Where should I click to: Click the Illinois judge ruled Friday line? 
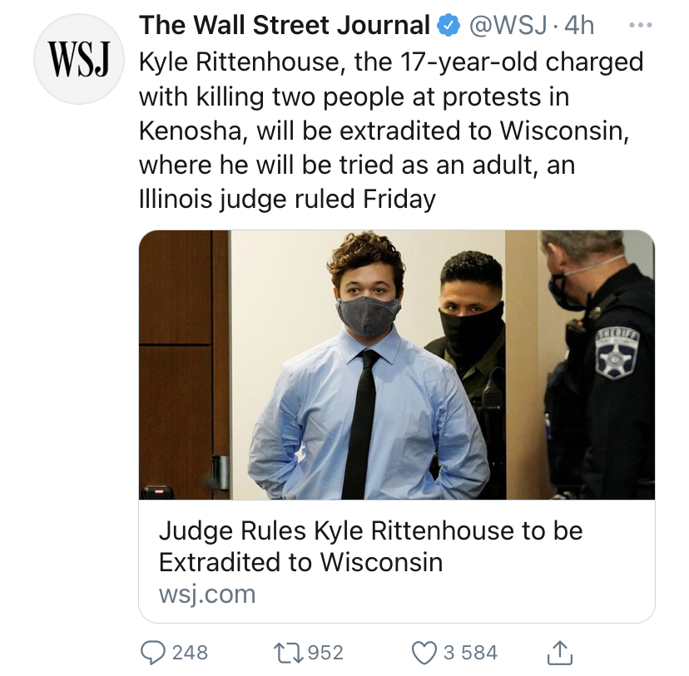[287, 200]
